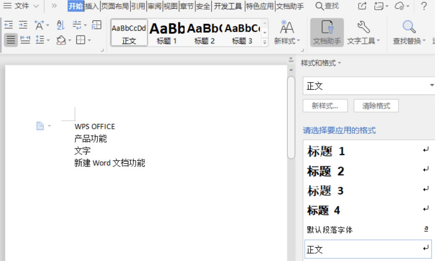Apply distributed alignment
The width and height of the screenshot is (435, 261).
point(25,40)
